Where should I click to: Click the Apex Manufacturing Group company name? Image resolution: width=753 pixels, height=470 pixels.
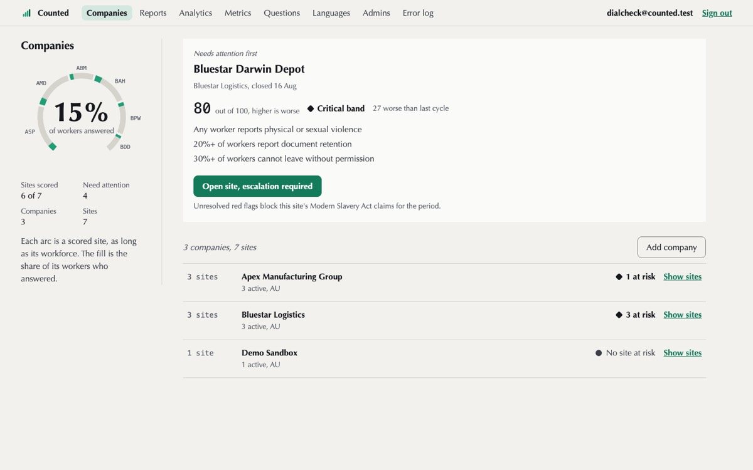[x=292, y=276]
